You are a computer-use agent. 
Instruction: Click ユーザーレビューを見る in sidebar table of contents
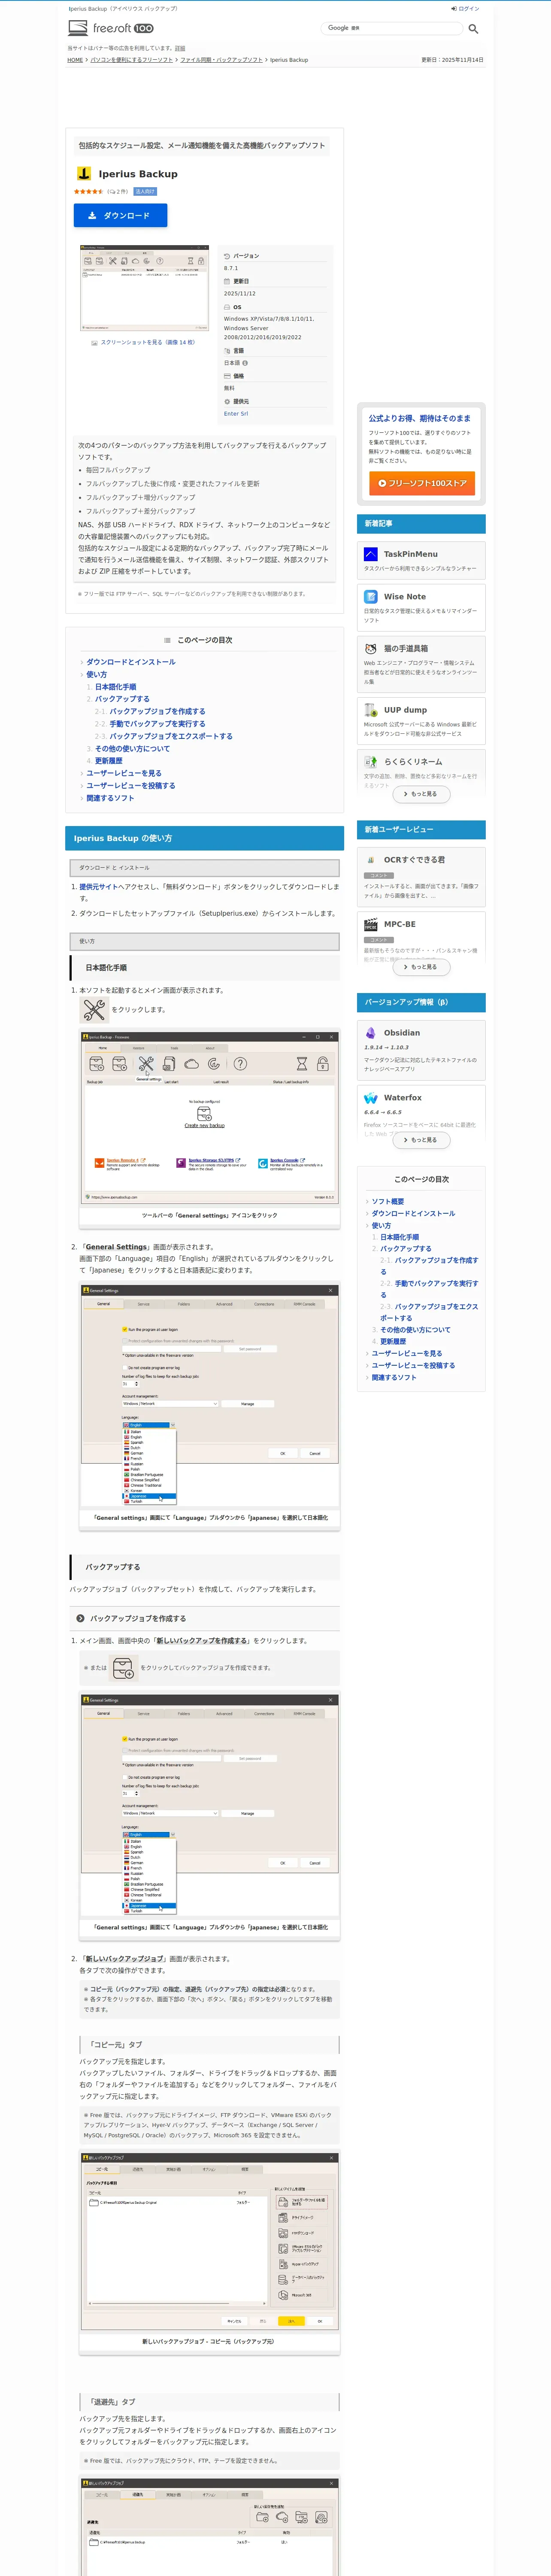pyautogui.click(x=407, y=1354)
